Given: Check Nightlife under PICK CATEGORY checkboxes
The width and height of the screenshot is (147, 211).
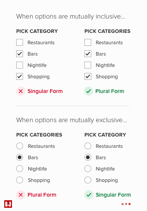Looking at the screenshot, I should point(20,65).
